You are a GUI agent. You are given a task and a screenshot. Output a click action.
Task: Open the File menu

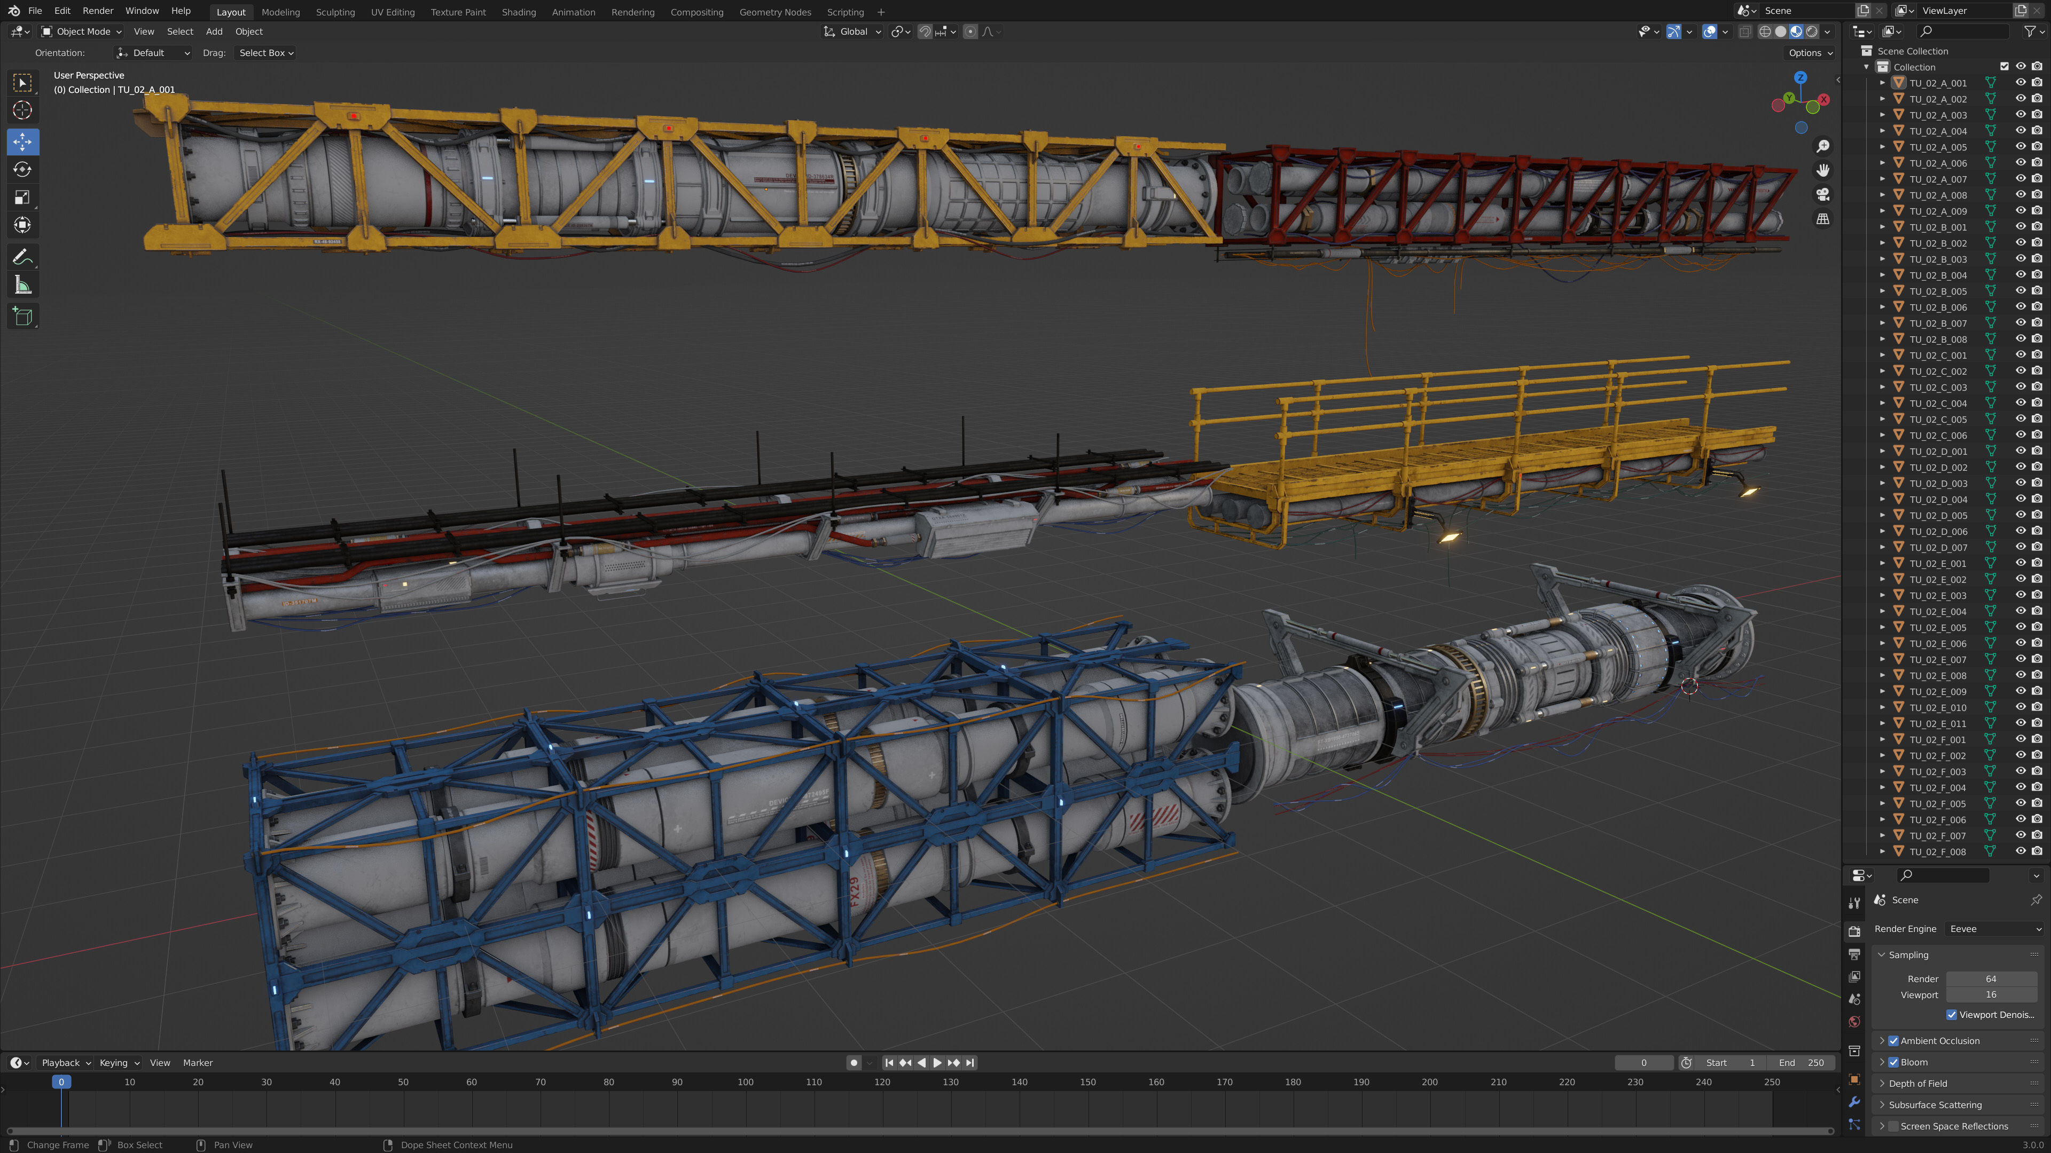coord(35,11)
